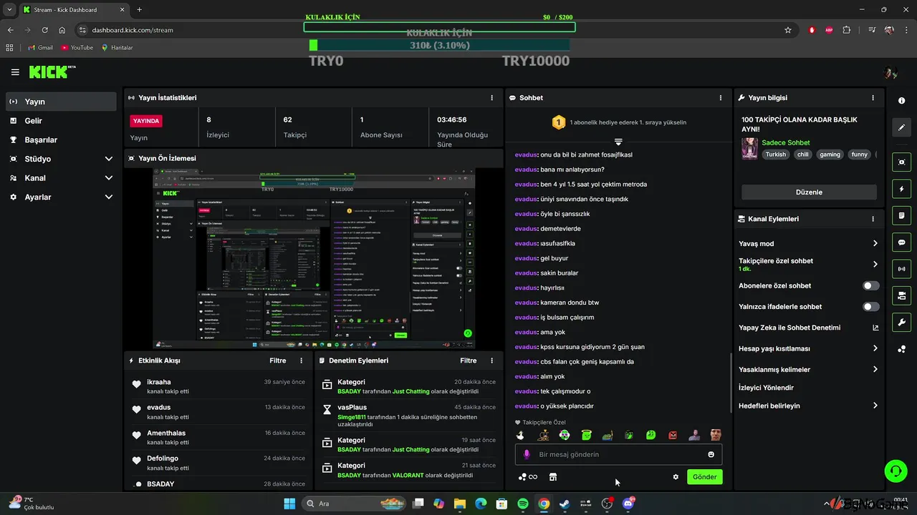Collapse the chat leaderboard arrow

(618, 142)
